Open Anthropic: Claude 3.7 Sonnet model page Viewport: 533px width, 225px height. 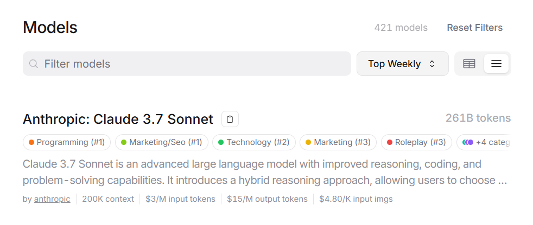click(x=118, y=120)
